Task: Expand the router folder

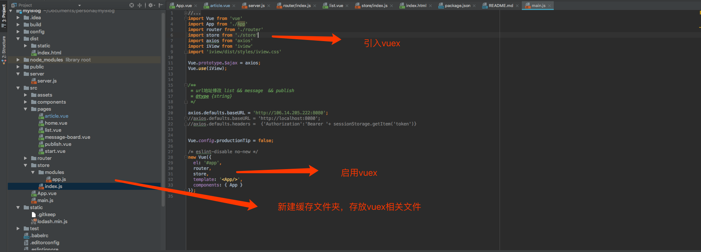Action: coord(25,158)
